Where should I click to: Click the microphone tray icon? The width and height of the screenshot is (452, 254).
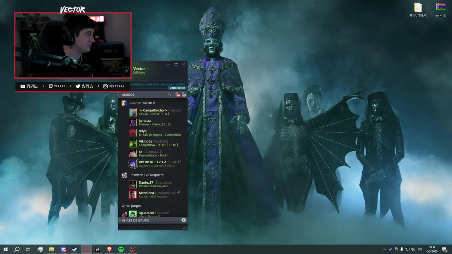[402, 249]
